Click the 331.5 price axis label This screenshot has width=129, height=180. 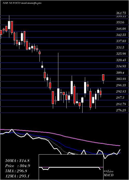click(x=120, y=48)
